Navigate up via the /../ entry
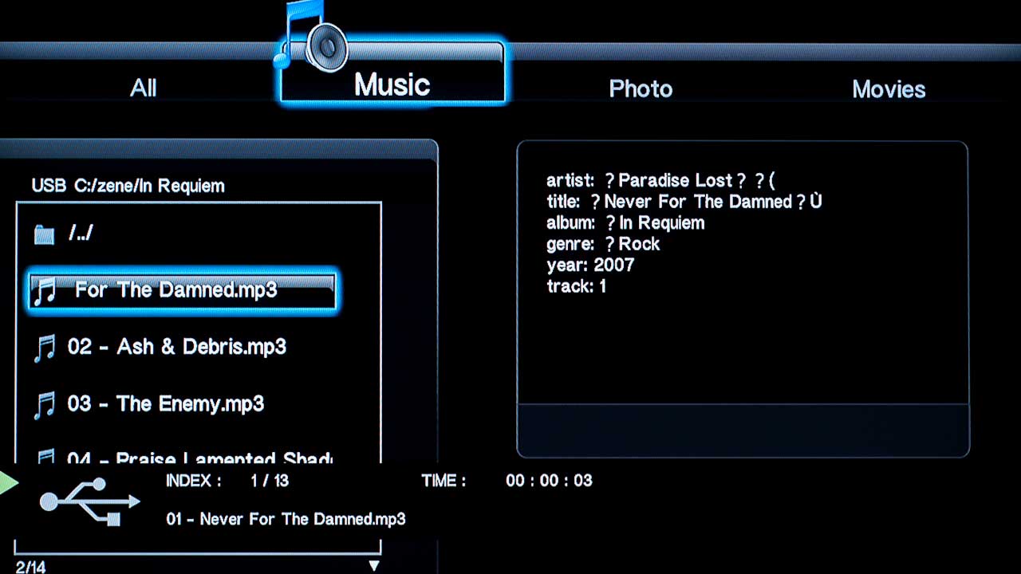The height and width of the screenshot is (574, 1021). point(81,234)
